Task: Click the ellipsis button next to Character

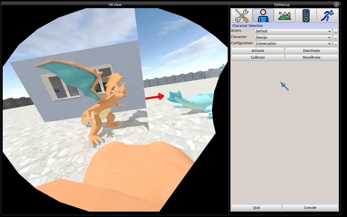Action: pyautogui.click(x=335, y=37)
